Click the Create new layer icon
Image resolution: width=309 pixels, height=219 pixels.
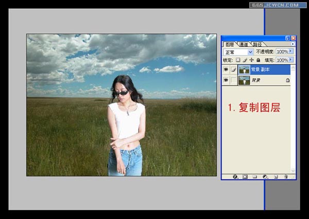coord(276,176)
